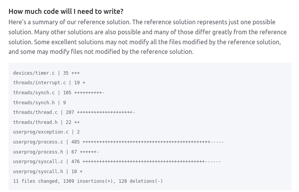Click the threads/thread.c file name
The height and width of the screenshot is (192, 299).
35,112
